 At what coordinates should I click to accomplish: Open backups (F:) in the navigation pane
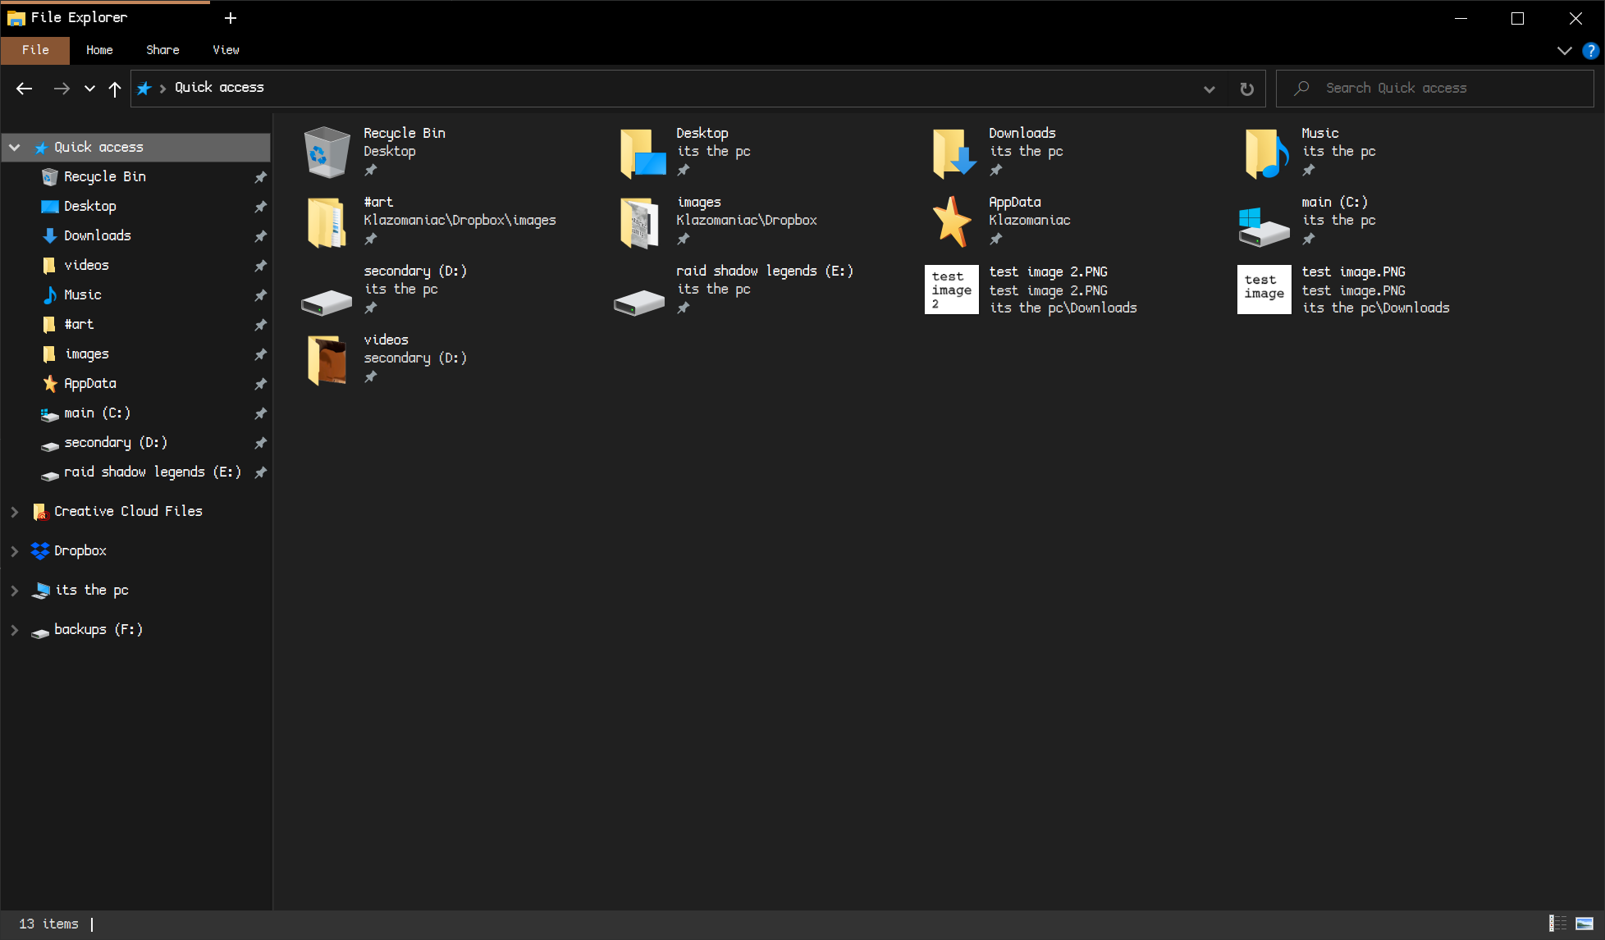[x=98, y=630]
